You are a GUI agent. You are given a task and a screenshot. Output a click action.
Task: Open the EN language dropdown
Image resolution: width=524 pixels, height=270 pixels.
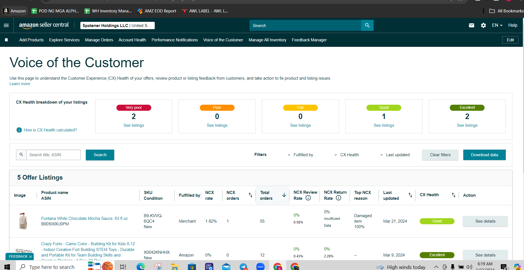[x=497, y=25]
